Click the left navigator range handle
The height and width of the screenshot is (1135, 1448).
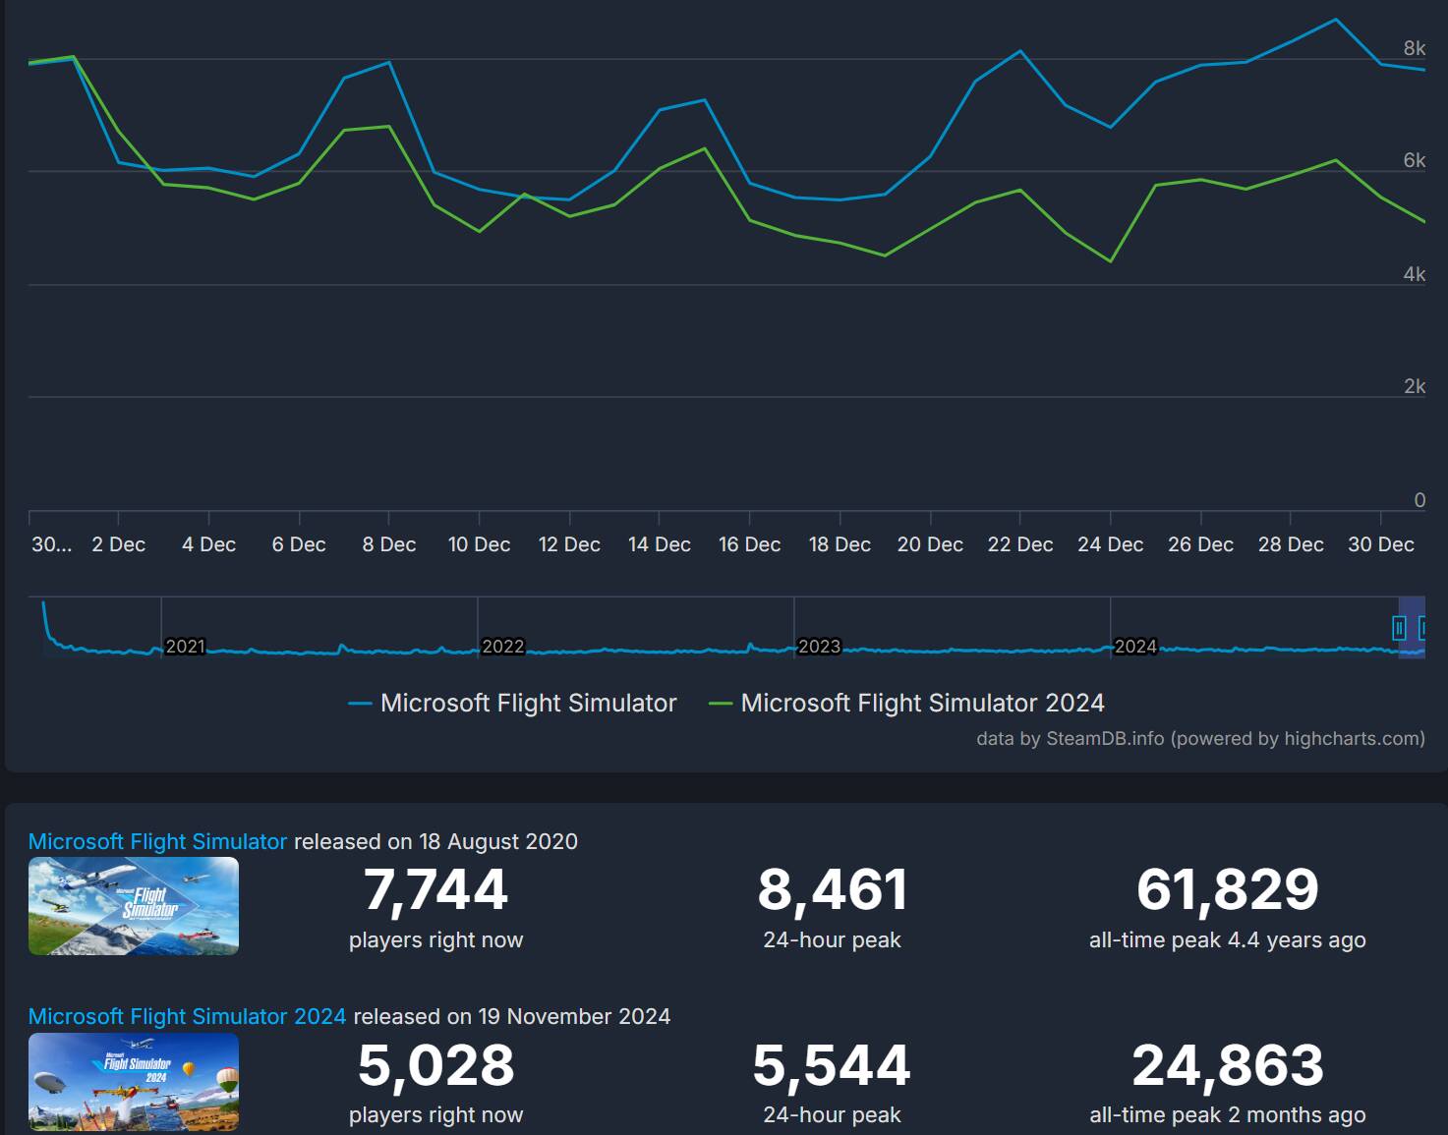tap(1399, 628)
